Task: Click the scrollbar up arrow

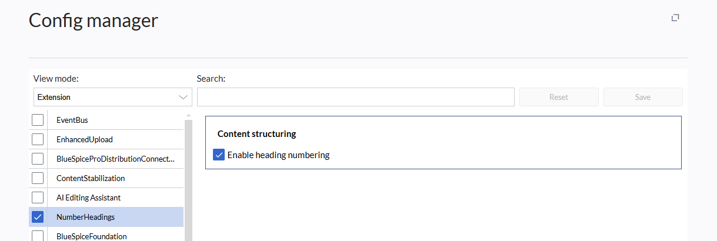Action: pos(188,115)
